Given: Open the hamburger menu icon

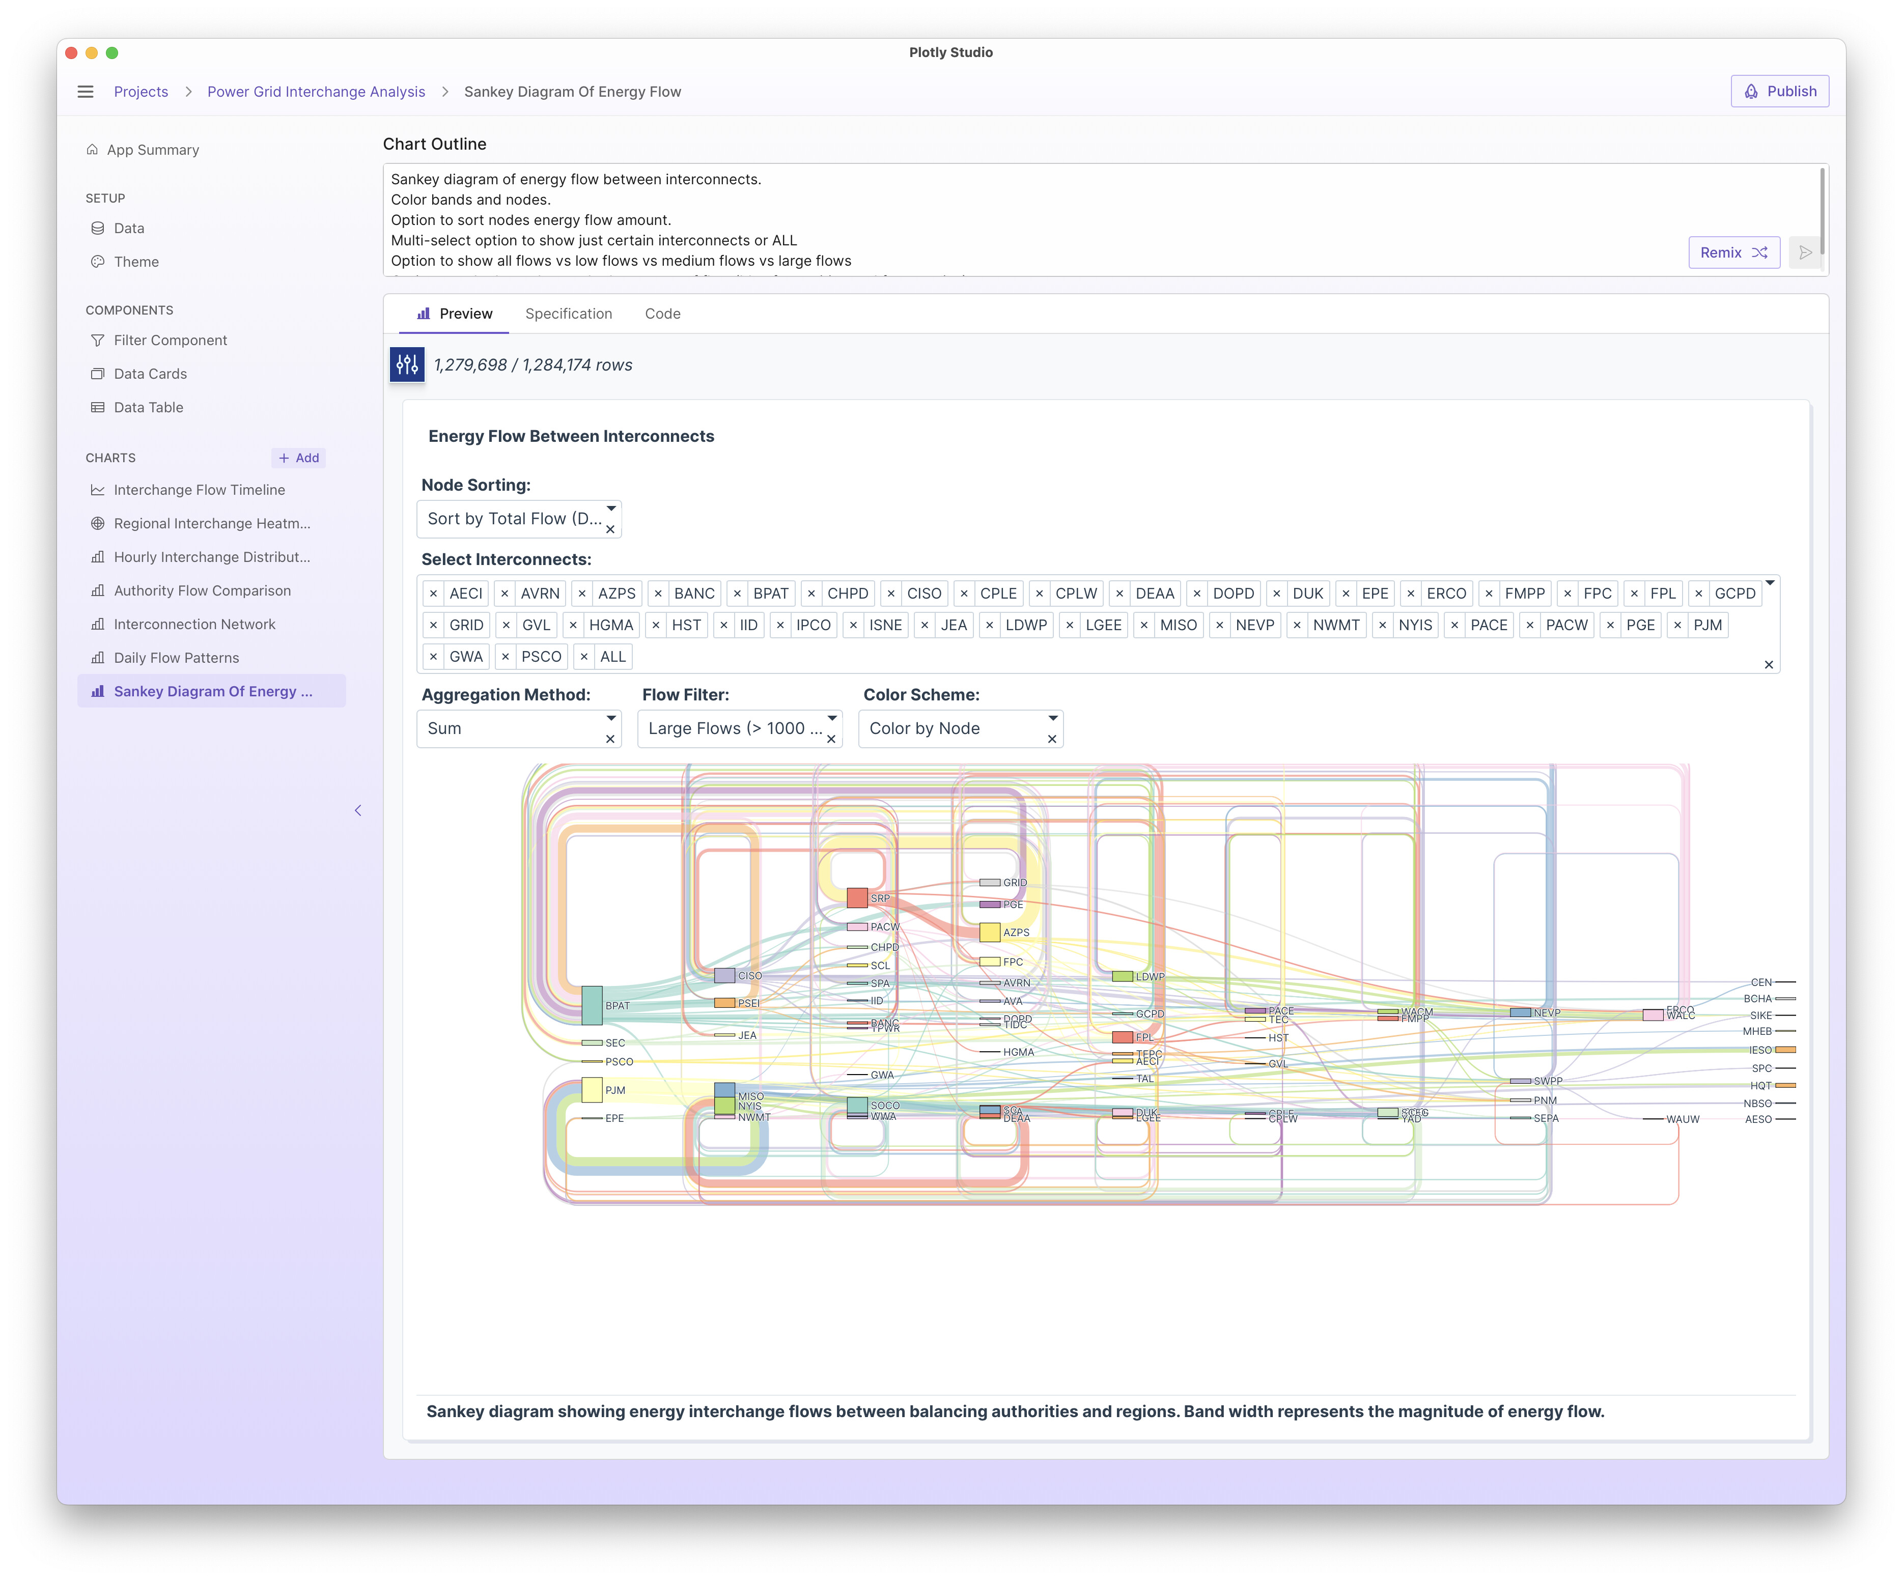Looking at the screenshot, I should click(85, 92).
